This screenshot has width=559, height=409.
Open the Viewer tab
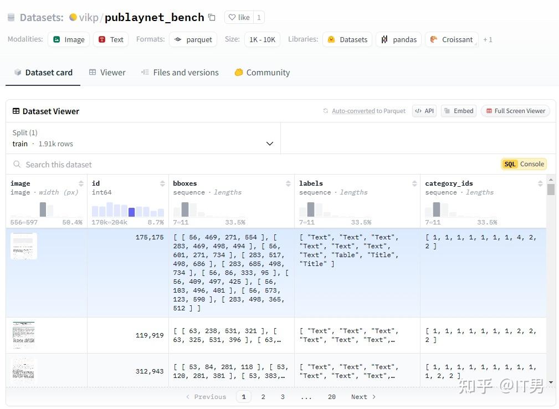pos(107,73)
